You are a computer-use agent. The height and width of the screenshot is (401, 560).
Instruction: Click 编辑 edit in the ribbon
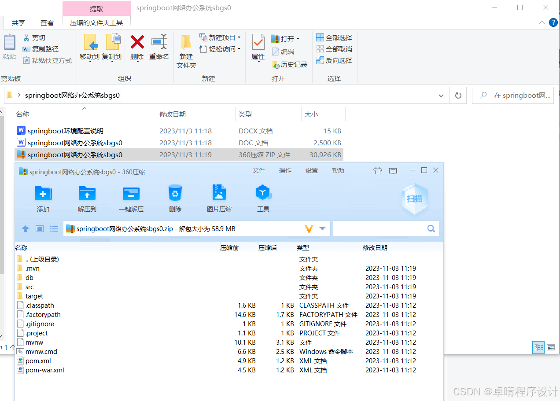283,52
